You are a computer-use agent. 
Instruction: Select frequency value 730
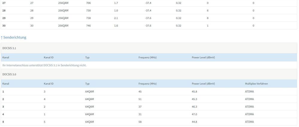coord(89,10)
